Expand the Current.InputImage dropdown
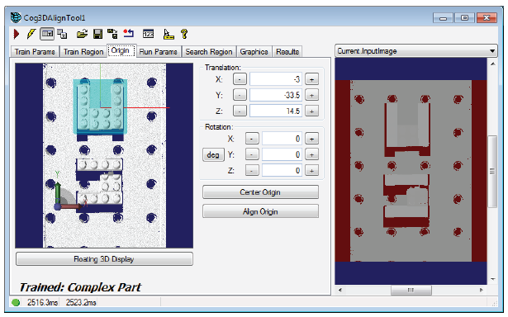Viewport: 508px width, 317px height. pyautogui.click(x=492, y=51)
